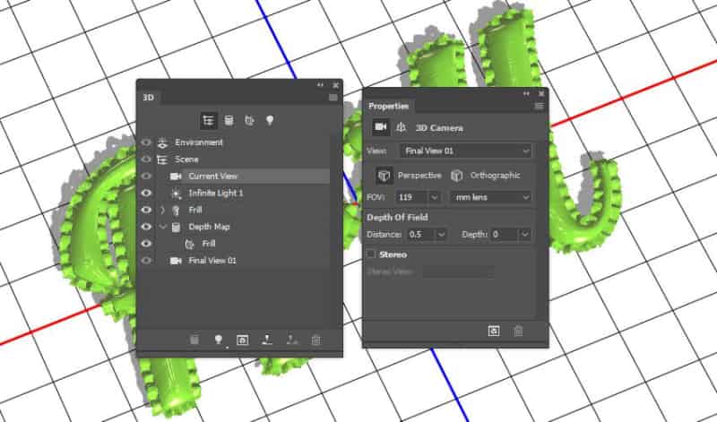Filter 3D panel by lights
The image size is (717, 422).
(270, 121)
